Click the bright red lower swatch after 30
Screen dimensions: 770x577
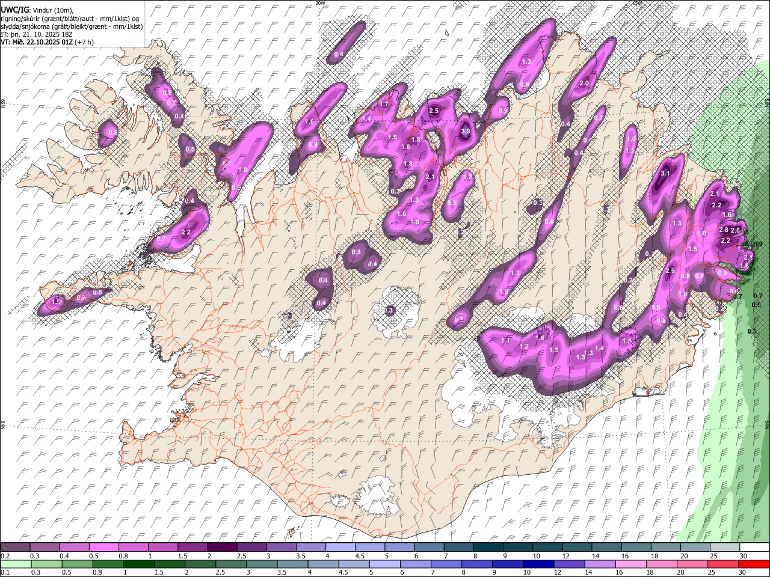coord(755,564)
